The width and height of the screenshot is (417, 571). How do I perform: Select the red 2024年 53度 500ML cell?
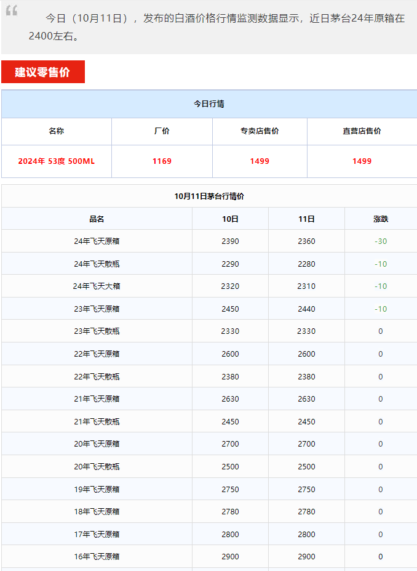pos(57,161)
